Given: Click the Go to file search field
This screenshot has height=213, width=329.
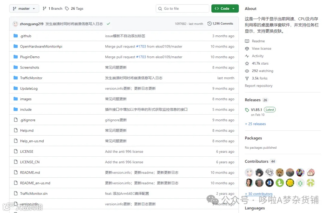Looking at the screenshot, I should pyautogui.click(x=182, y=9).
